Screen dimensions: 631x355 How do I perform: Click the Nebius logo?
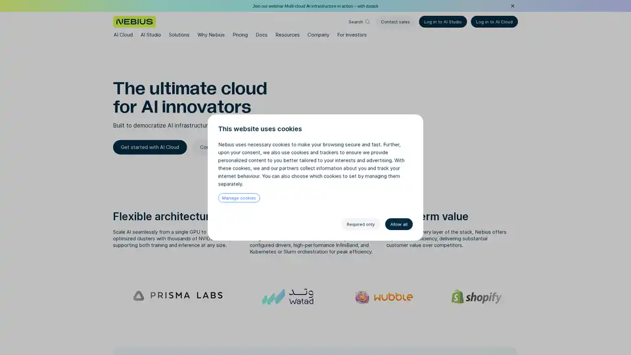pos(134,22)
